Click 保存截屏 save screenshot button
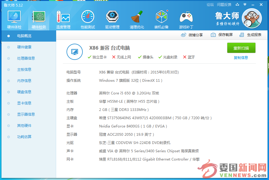This screenshot has height=180, width=269. tap(226, 35)
